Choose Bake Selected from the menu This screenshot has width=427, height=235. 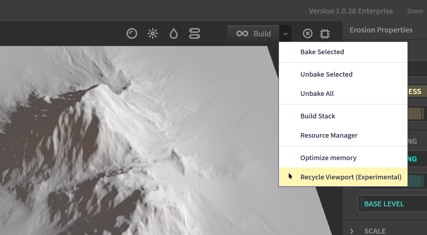(x=322, y=52)
